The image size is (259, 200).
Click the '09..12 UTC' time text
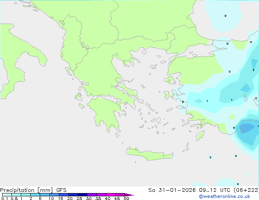pyautogui.click(x=215, y=190)
